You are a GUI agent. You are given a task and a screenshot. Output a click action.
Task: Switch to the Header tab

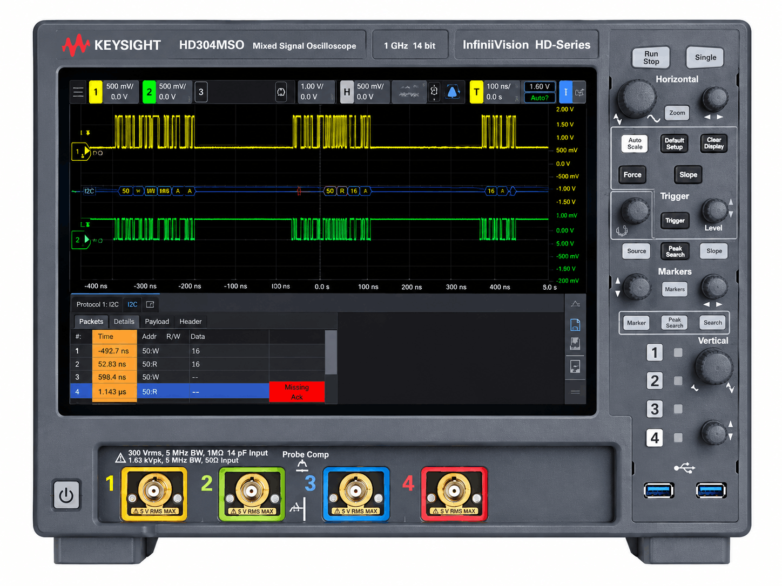pyautogui.click(x=190, y=322)
